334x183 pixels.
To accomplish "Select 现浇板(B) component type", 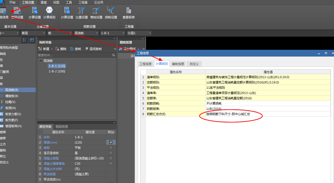I will click(x=18, y=90).
